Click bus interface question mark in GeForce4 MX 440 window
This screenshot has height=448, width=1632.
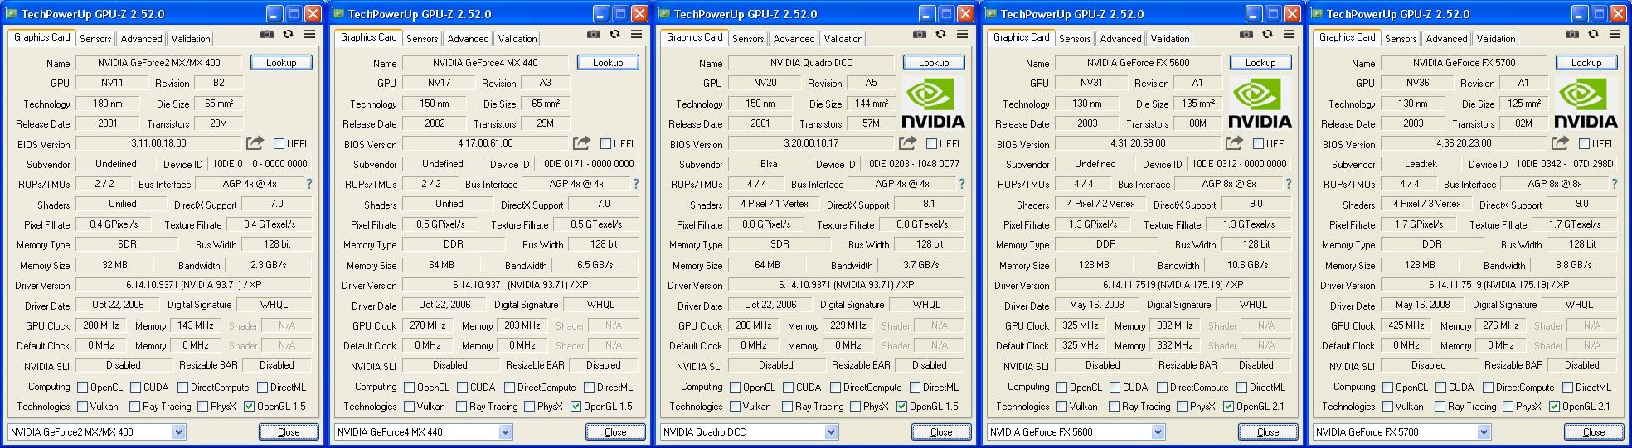(x=636, y=184)
